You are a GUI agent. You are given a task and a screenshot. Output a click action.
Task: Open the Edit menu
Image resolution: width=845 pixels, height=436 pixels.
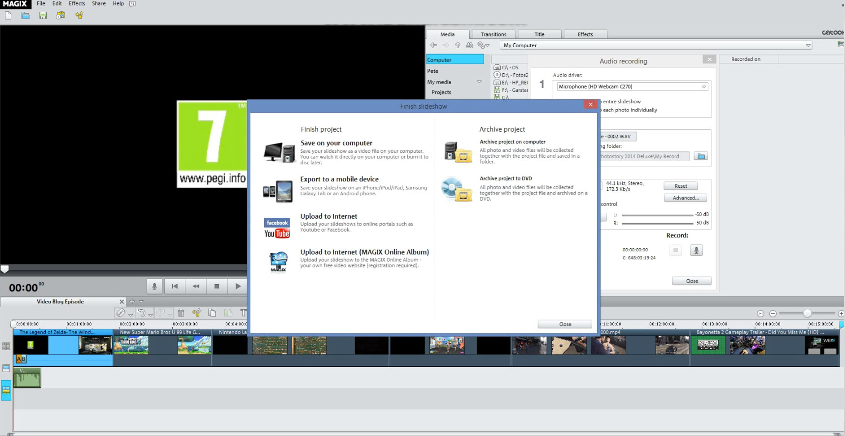(x=57, y=3)
